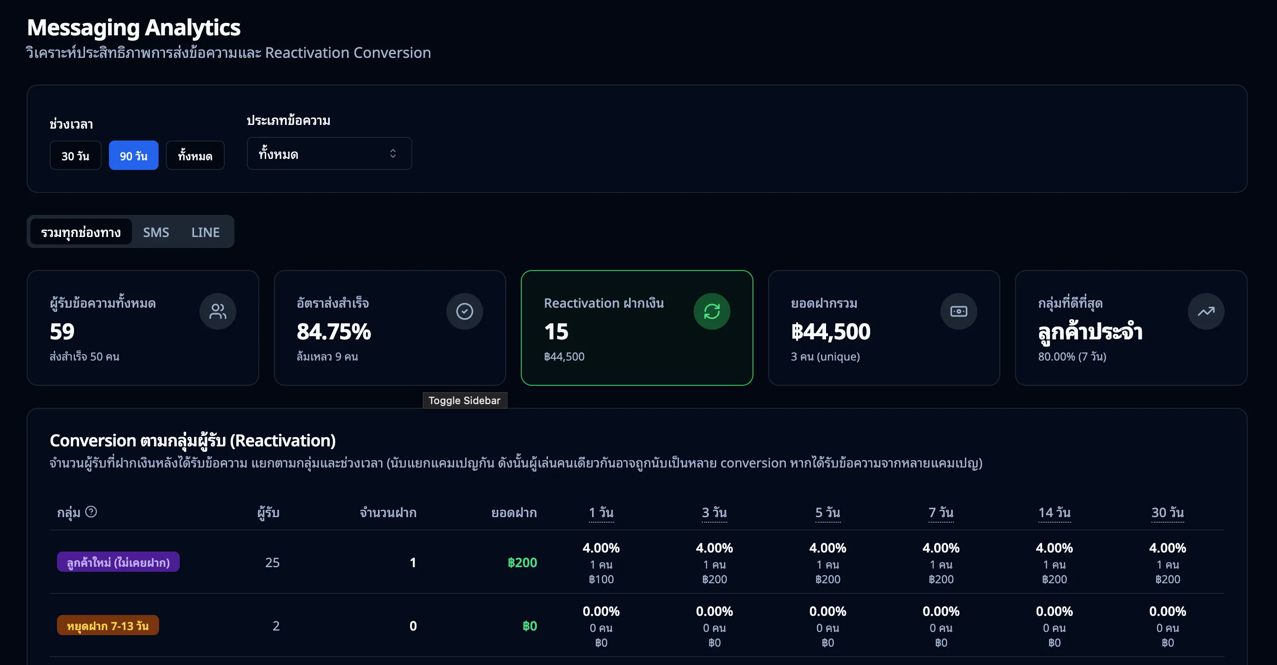Click the ลูกค้าใหม่ (ไม่เคยฝาก) purple badge
1277x665 pixels.
pyautogui.click(x=118, y=562)
